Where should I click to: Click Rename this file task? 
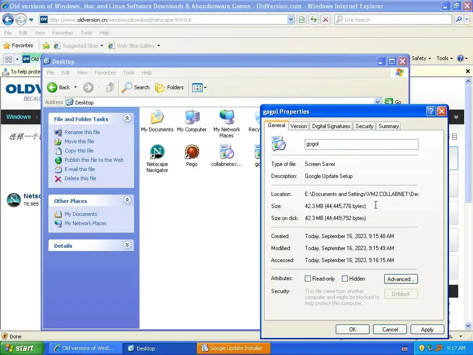point(82,132)
